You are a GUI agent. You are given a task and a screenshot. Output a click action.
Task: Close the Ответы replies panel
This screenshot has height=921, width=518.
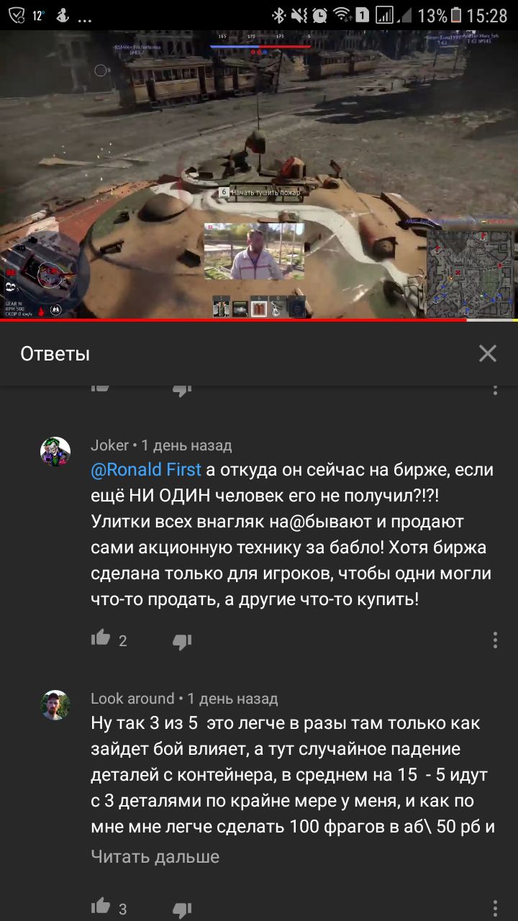pyautogui.click(x=488, y=353)
